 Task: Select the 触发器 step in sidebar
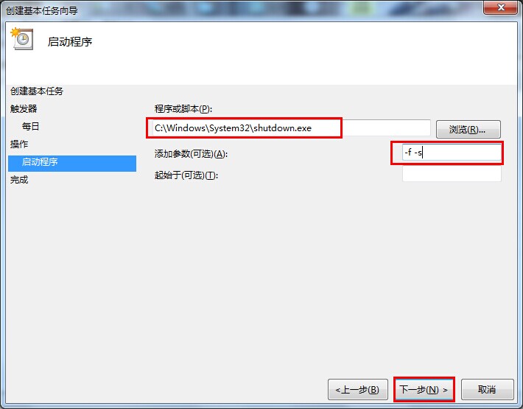pyautogui.click(x=24, y=109)
